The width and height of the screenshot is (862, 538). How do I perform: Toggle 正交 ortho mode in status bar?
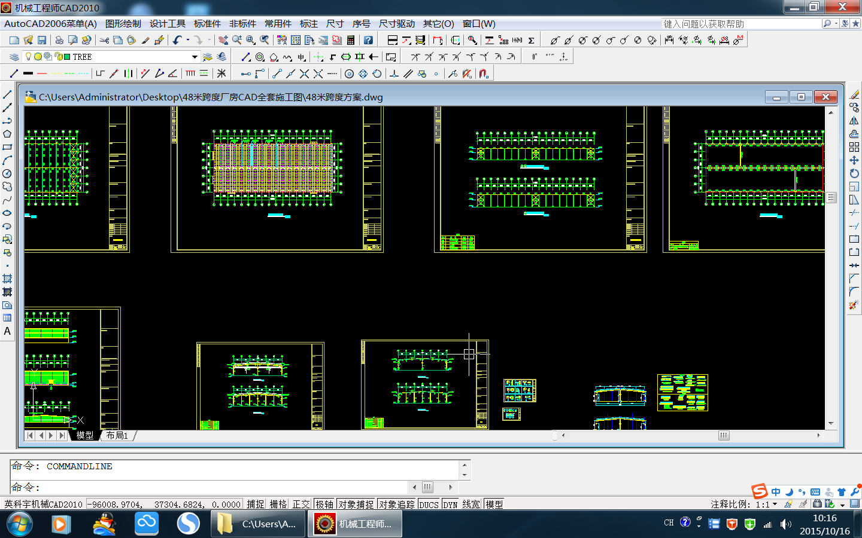point(301,505)
